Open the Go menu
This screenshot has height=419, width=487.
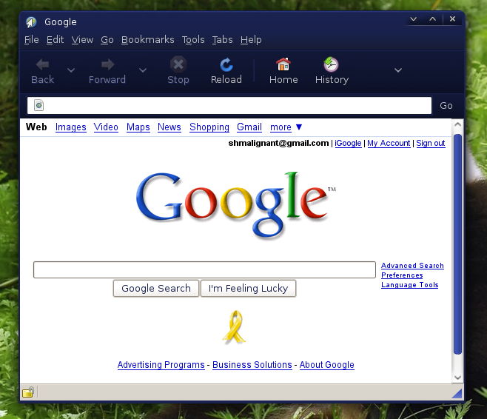tap(107, 40)
